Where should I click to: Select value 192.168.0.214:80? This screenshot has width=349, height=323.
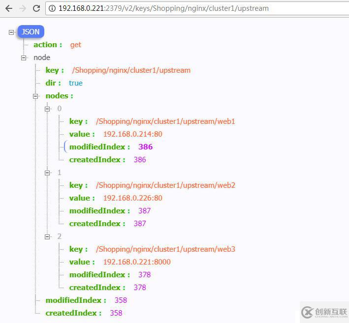click(x=132, y=134)
